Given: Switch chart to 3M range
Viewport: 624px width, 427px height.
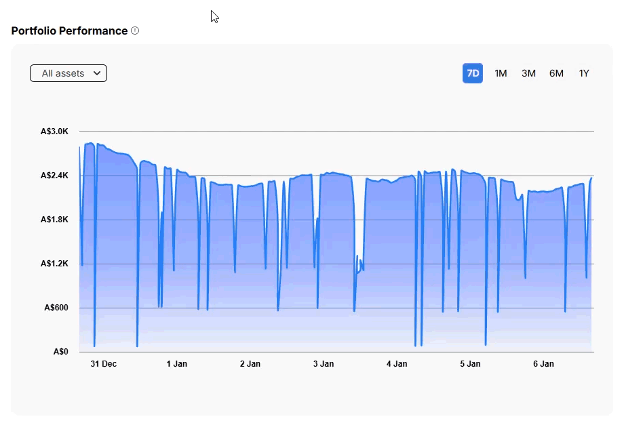Looking at the screenshot, I should [528, 73].
